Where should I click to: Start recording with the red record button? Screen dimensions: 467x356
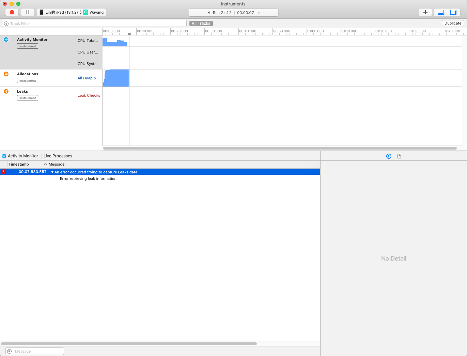[x=12, y=12]
